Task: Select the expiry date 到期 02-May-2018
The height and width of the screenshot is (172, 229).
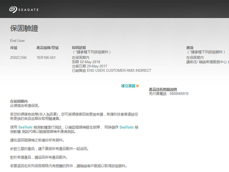Action: point(86,62)
